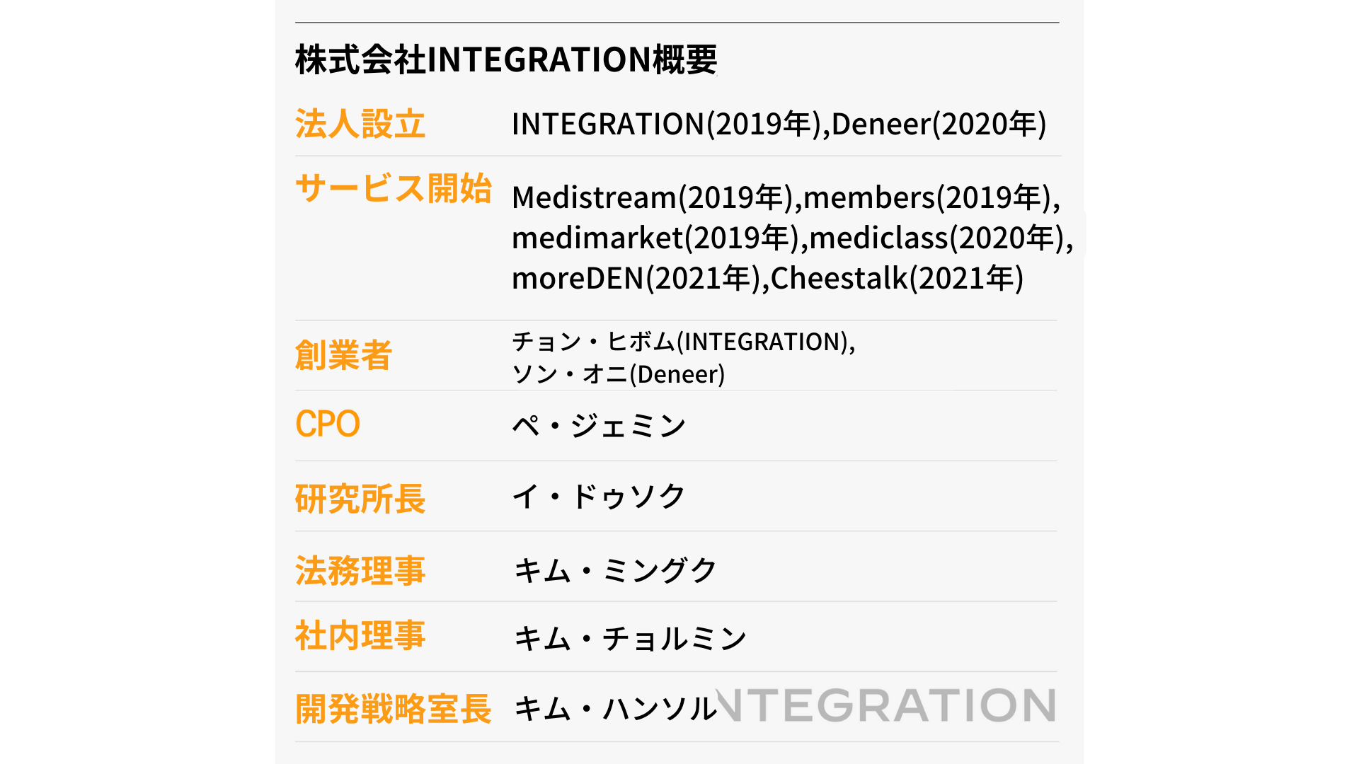Screen dimensions: 1359x764
Task: Click the Medistream(2019年),members(2019年) line
Action: tap(786, 197)
